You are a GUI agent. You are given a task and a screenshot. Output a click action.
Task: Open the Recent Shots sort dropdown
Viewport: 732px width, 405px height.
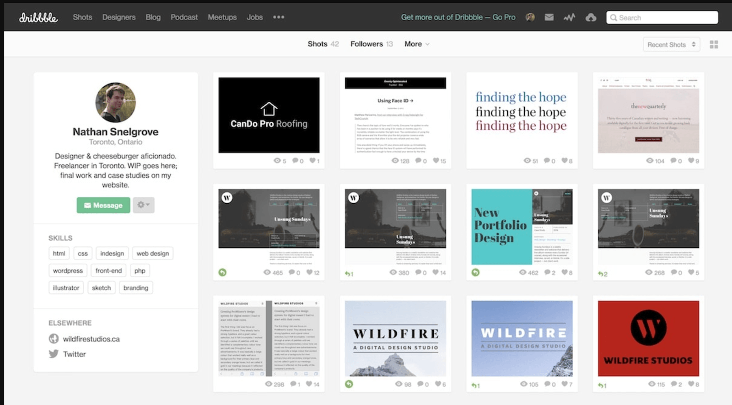[x=671, y=44]
